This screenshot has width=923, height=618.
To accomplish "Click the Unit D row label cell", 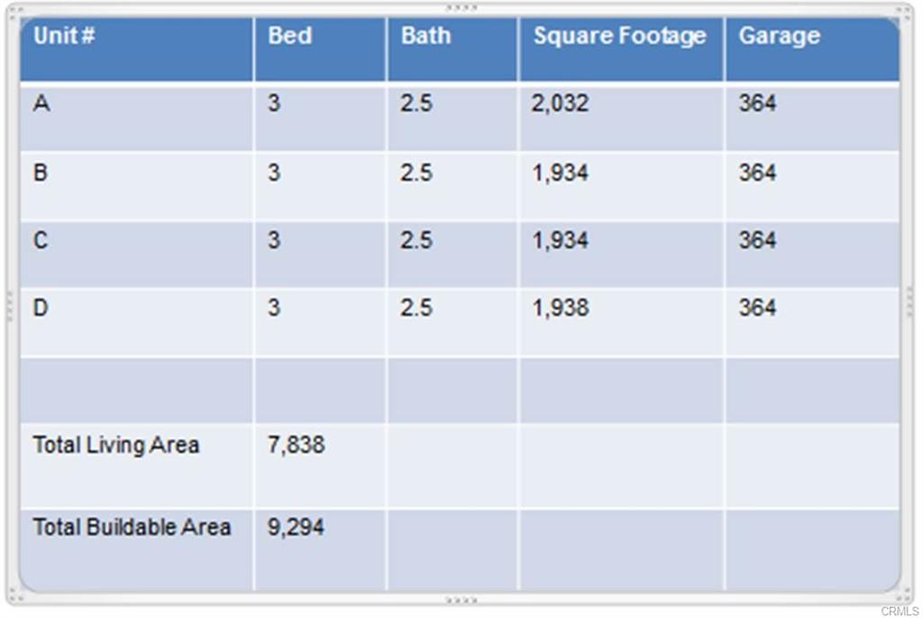I will (x=137, y=323).
